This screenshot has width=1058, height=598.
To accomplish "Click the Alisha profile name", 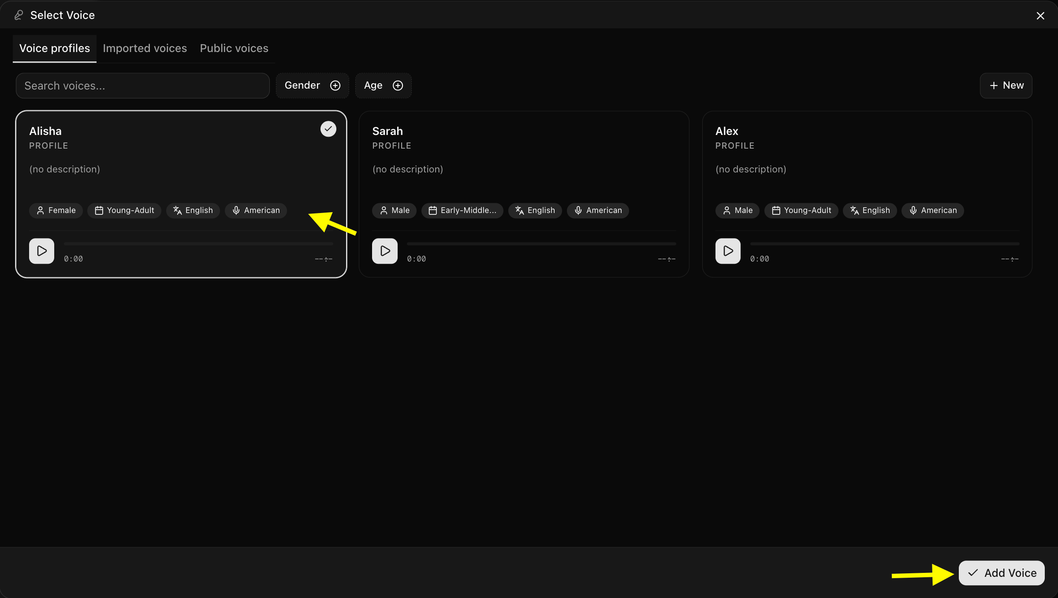I will pos(45,131).
